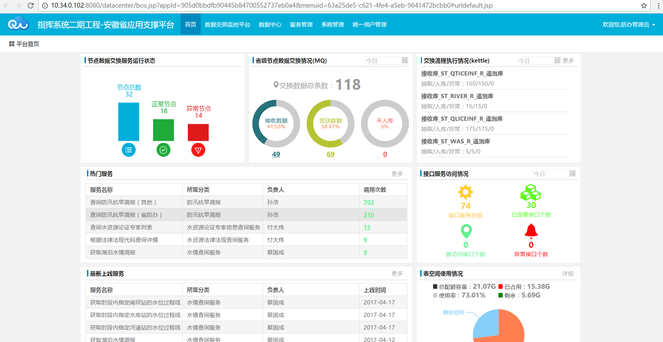This screenshot has height=342, width=663.
Task: Open the browser three-dot menu
Action: [x=658, y=6]
